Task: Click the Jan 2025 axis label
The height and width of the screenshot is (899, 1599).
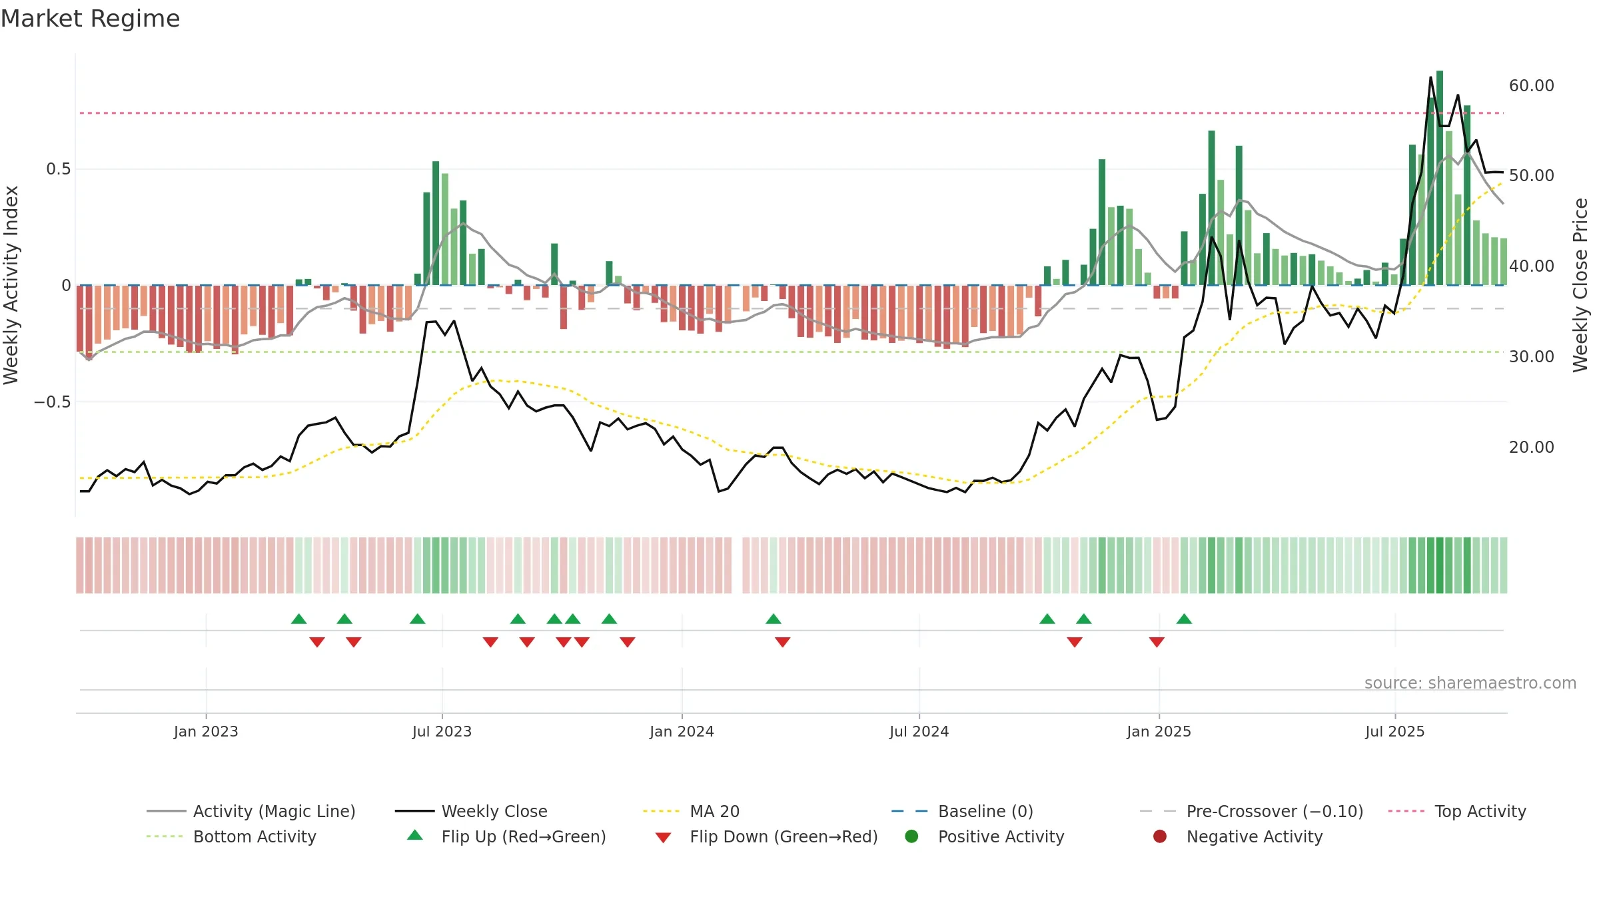Action: click(1159, 731)
